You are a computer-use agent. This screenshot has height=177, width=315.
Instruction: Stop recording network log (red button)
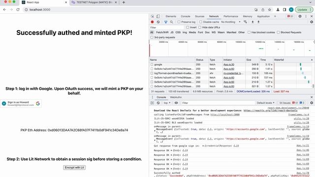[152, 22]
